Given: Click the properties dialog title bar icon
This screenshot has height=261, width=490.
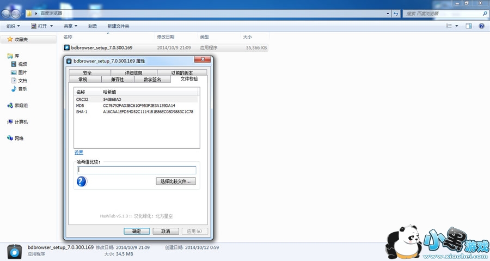Looking at the screenshot, I should click(x=69, y=61).
